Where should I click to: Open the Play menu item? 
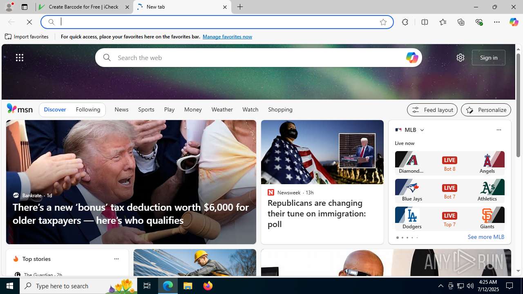tap(169, 109)
